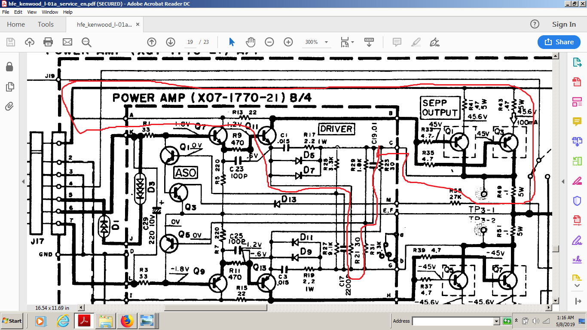Open the Edit PDF tool
587x330 pixels.
coord(577,102)
